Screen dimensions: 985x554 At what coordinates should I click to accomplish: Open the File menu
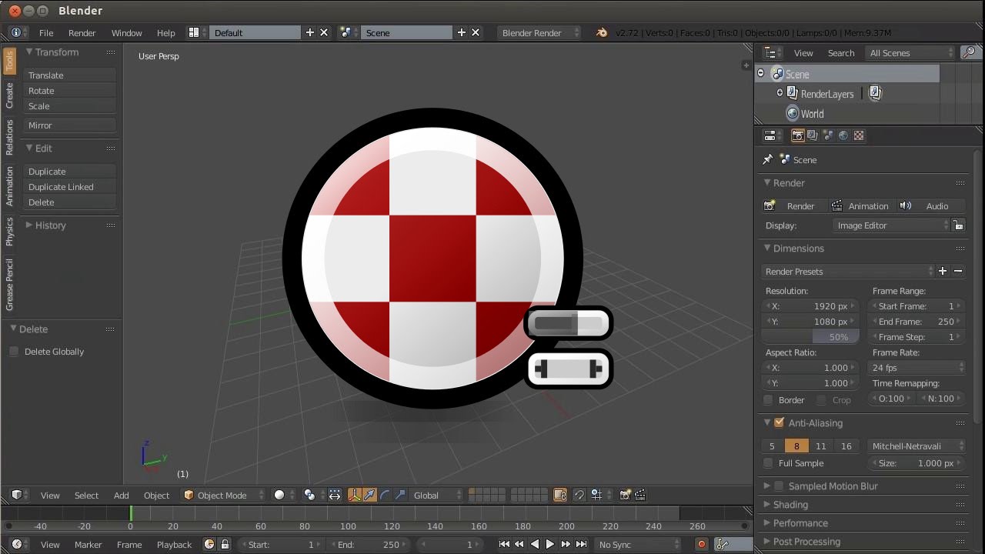point(46,32)
